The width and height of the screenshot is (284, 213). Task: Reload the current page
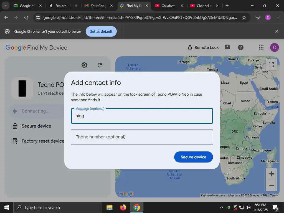pyautogui.click(x=26, y=17)
